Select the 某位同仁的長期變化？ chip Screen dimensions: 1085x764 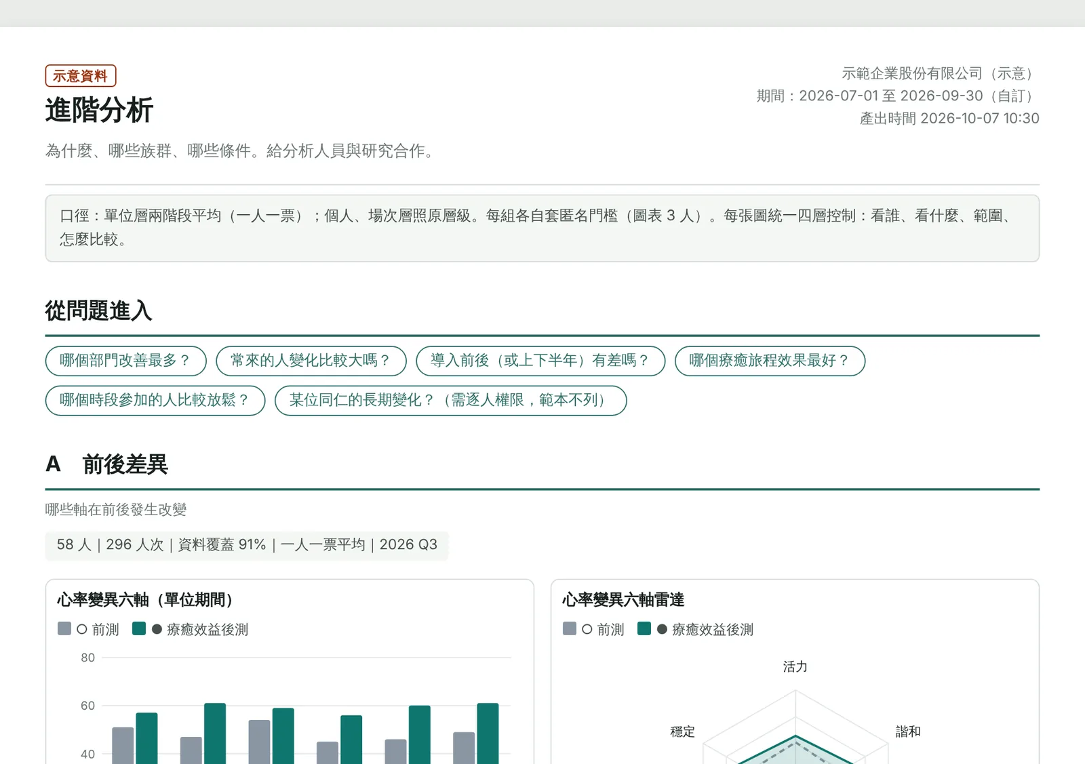point(450,400)
